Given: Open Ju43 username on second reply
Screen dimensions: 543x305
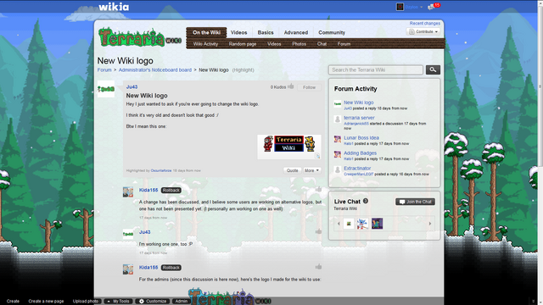Looking at the screenshot, I should click(144, 232).
